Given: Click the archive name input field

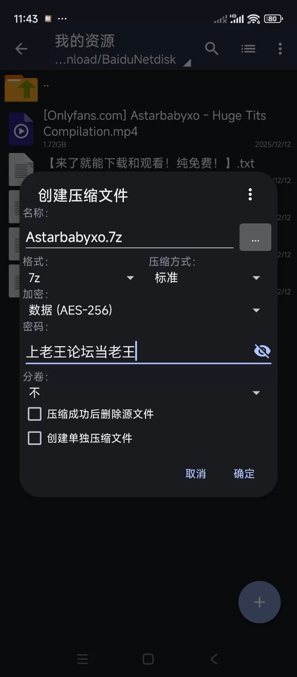Looking at the screenshot, I should pyautogui.click(x=128, y=237).
